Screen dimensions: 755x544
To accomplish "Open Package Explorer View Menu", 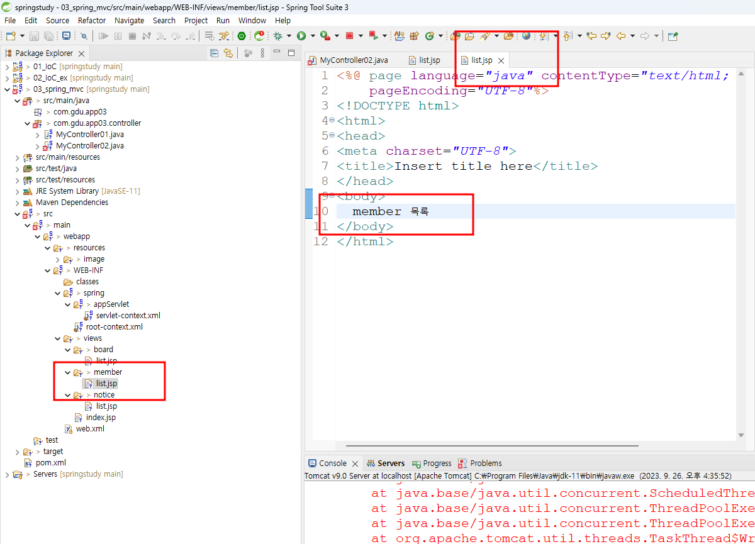I will [x=262, y=53].
